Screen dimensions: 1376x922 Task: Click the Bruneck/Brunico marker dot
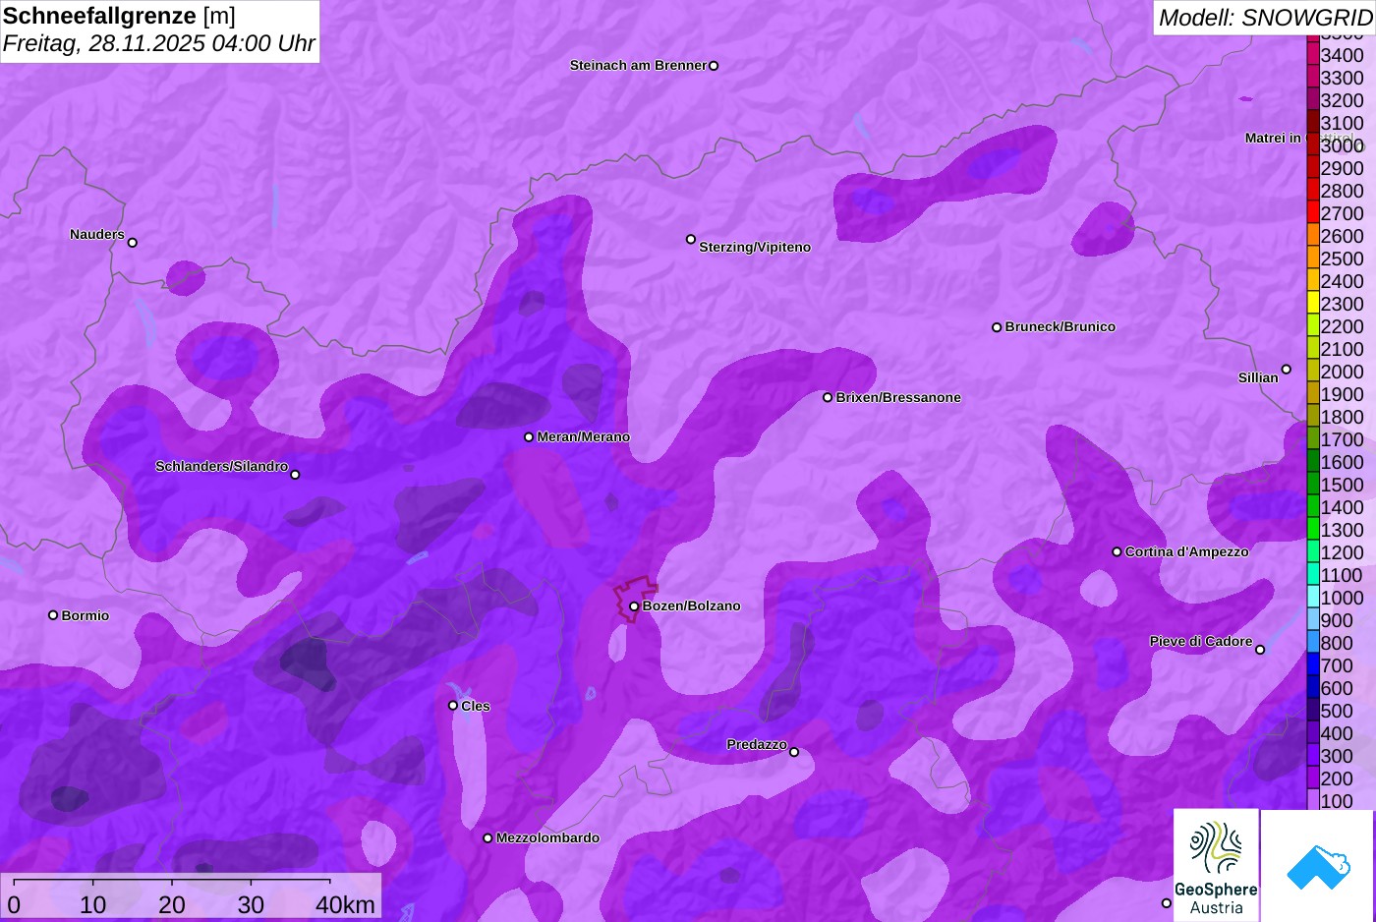pyautogui.click(x=997, y=327)
